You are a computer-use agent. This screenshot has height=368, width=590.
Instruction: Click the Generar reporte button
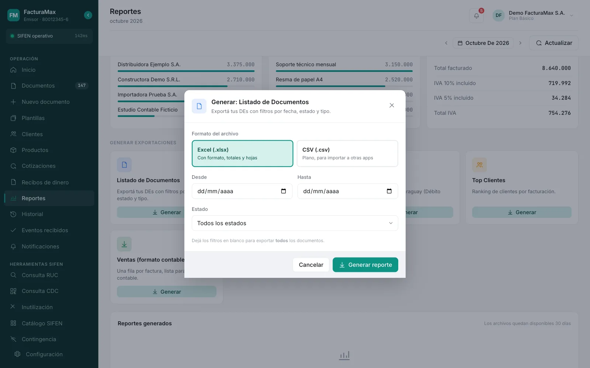(365, 265)
